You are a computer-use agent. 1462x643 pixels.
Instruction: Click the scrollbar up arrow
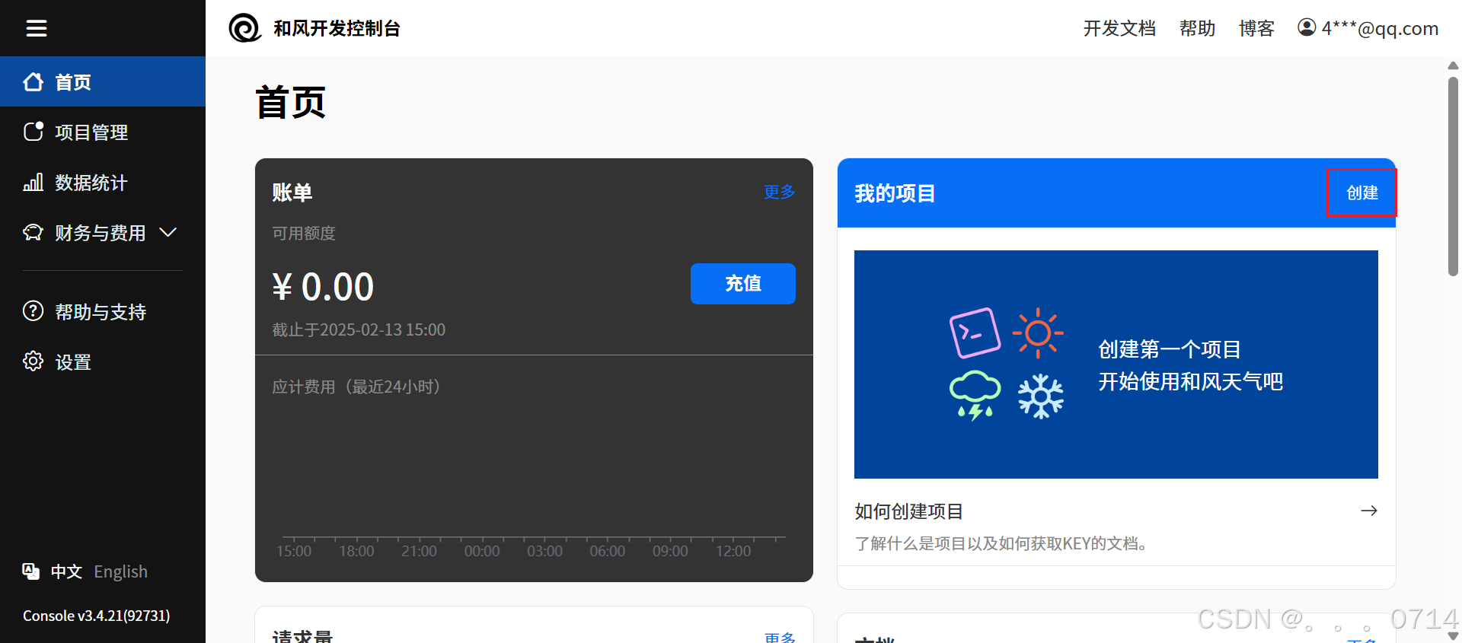pos(1453,65)
